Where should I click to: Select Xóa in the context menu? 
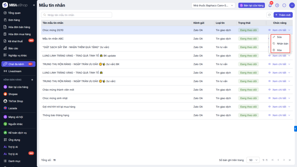279,50
